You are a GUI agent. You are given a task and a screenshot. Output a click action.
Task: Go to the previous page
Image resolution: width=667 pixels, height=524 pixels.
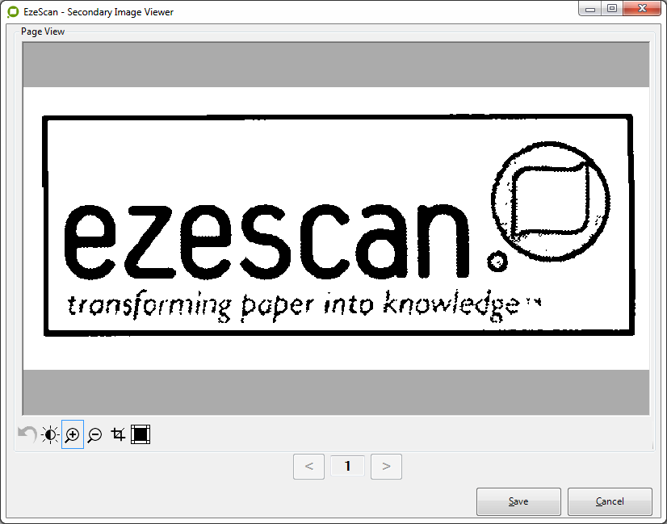click(308, 466)
